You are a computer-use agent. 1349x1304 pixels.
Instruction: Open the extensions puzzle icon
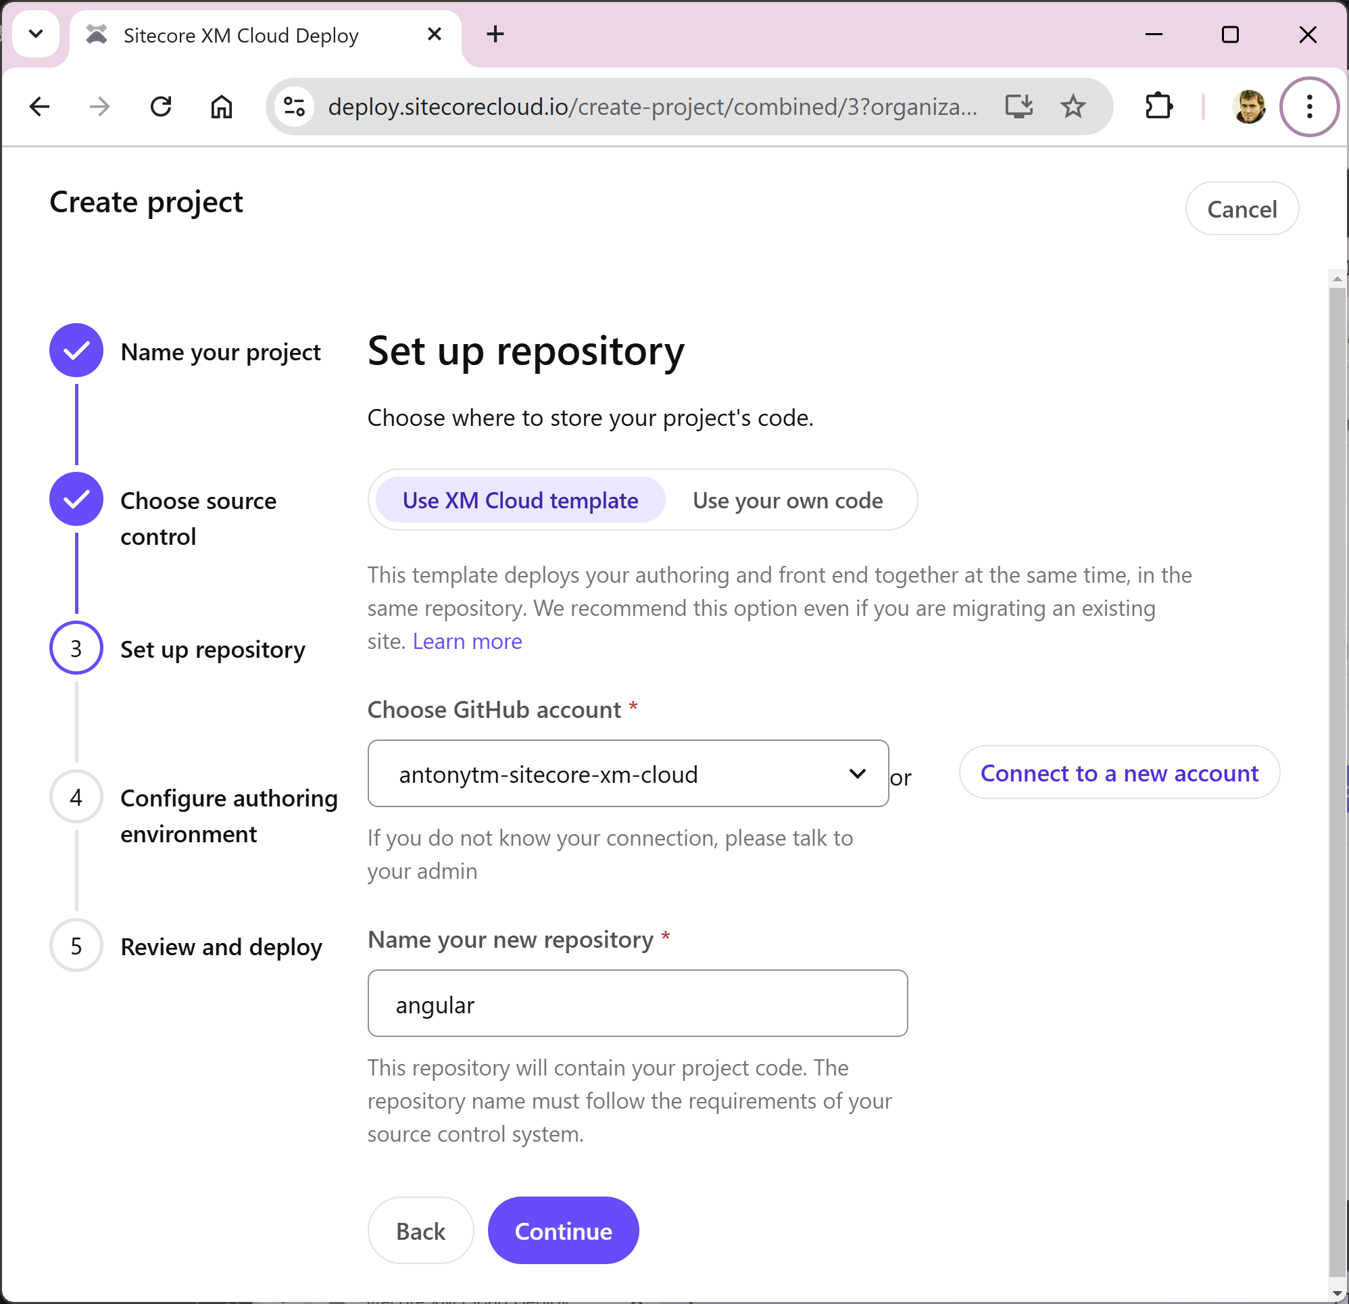[x=1158, y=107]
